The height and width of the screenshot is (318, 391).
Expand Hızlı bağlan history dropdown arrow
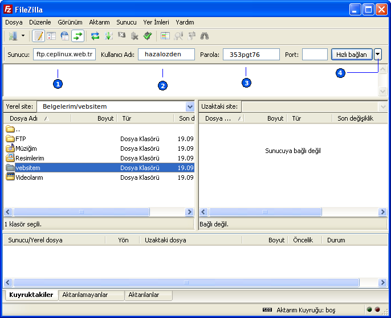[378, 55]
